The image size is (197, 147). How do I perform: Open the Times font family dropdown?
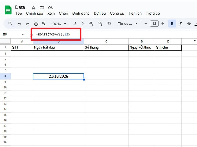[128, 24]
